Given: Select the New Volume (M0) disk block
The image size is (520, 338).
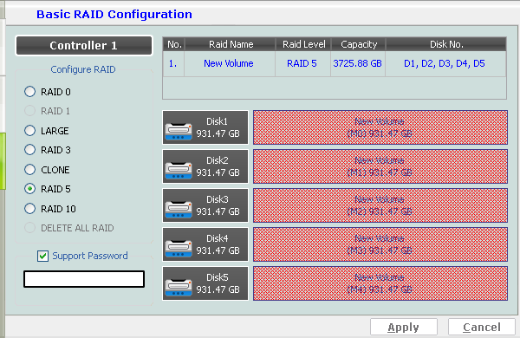Looking at the screenshot, I should (x=380, y=127).
